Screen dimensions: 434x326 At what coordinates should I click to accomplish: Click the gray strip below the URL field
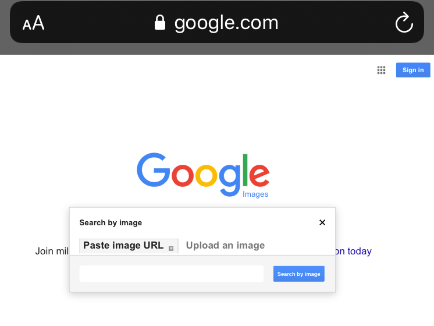[202, 287]
